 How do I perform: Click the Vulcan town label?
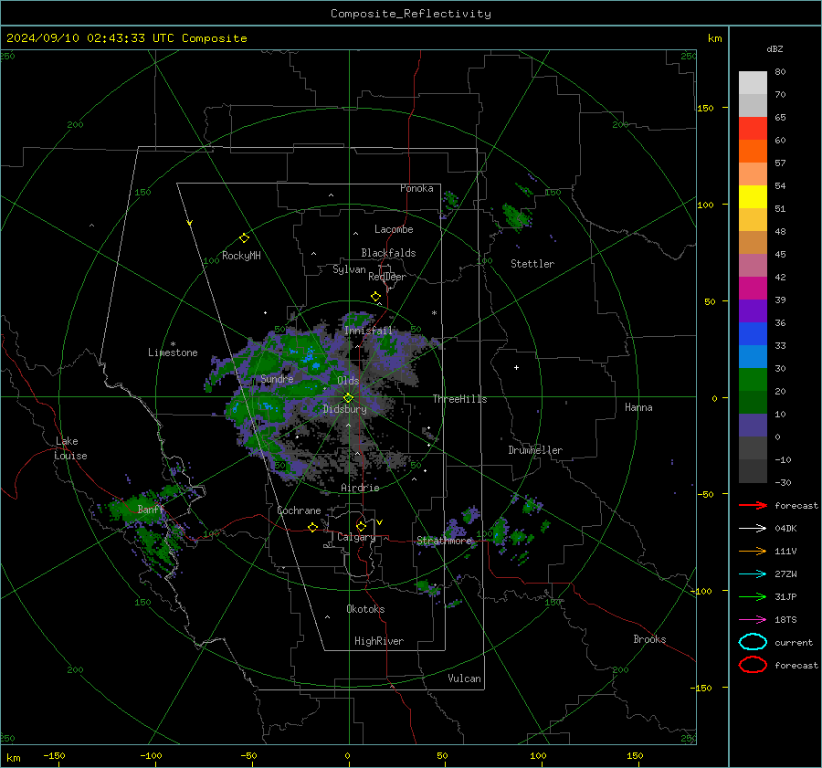[464, 679]
